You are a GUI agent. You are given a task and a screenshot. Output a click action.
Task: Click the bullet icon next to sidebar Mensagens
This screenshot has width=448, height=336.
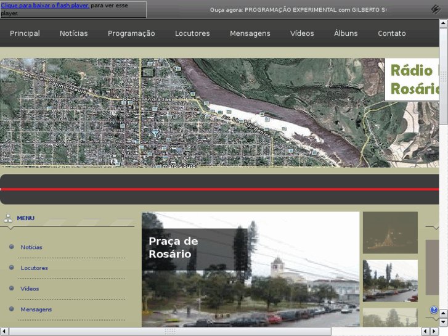(x=12, y=309)
